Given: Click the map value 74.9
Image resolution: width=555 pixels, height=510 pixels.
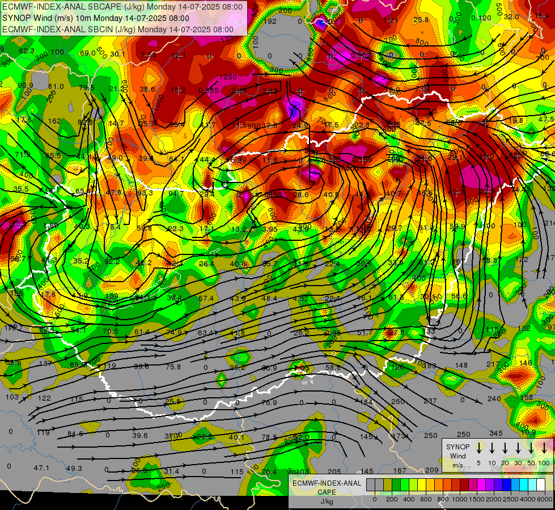Looking at the screenshot, I should (174, 332).
